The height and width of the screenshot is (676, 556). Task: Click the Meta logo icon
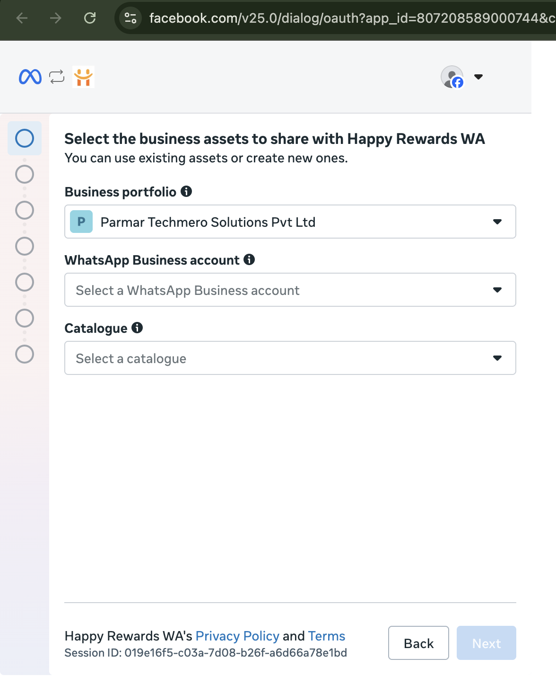click(30, 77)
